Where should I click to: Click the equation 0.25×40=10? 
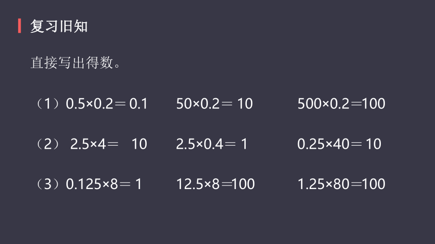339,144
